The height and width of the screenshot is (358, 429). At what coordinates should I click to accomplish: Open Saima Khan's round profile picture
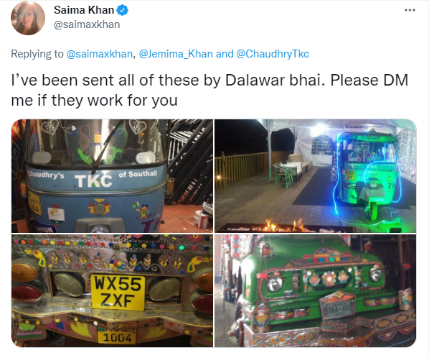point(28,18)
